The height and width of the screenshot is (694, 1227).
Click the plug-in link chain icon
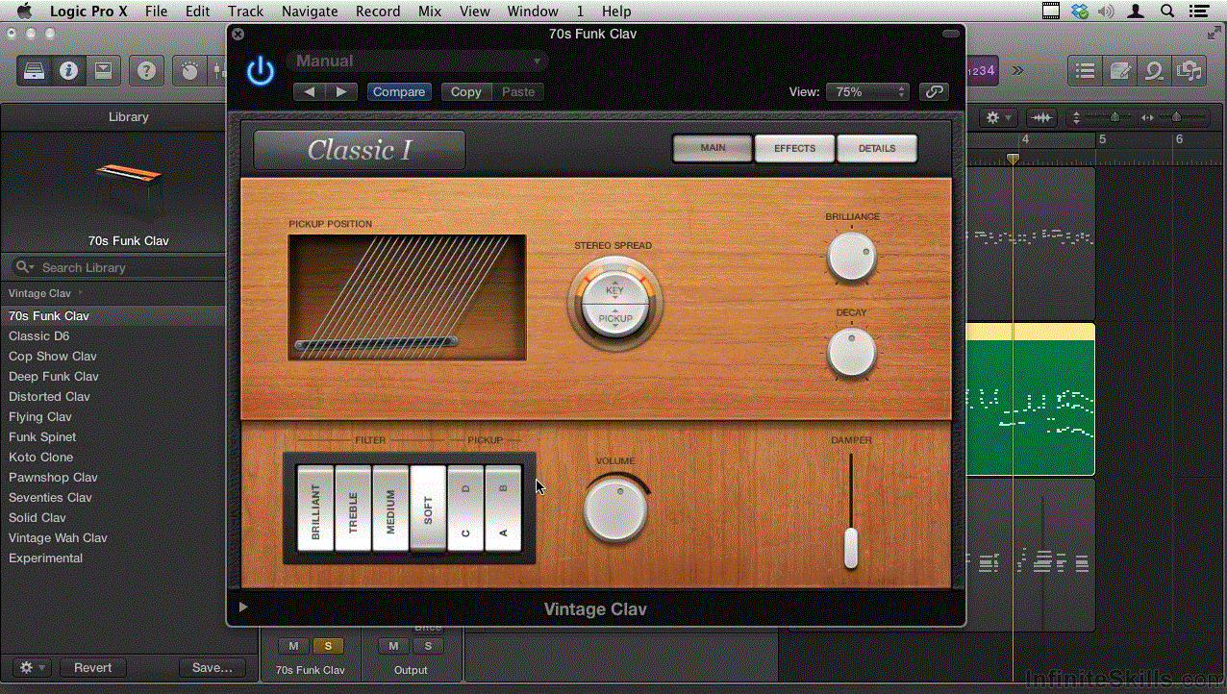click(933, 91)
